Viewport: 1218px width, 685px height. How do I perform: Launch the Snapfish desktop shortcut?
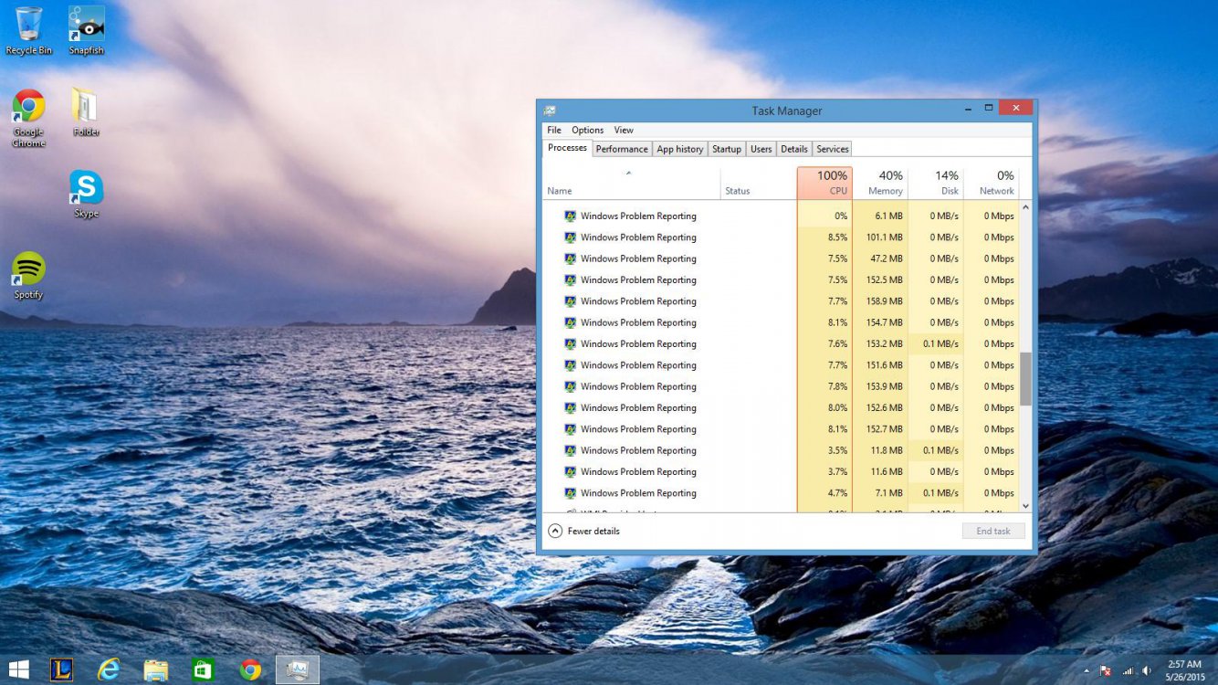[87, 29]
